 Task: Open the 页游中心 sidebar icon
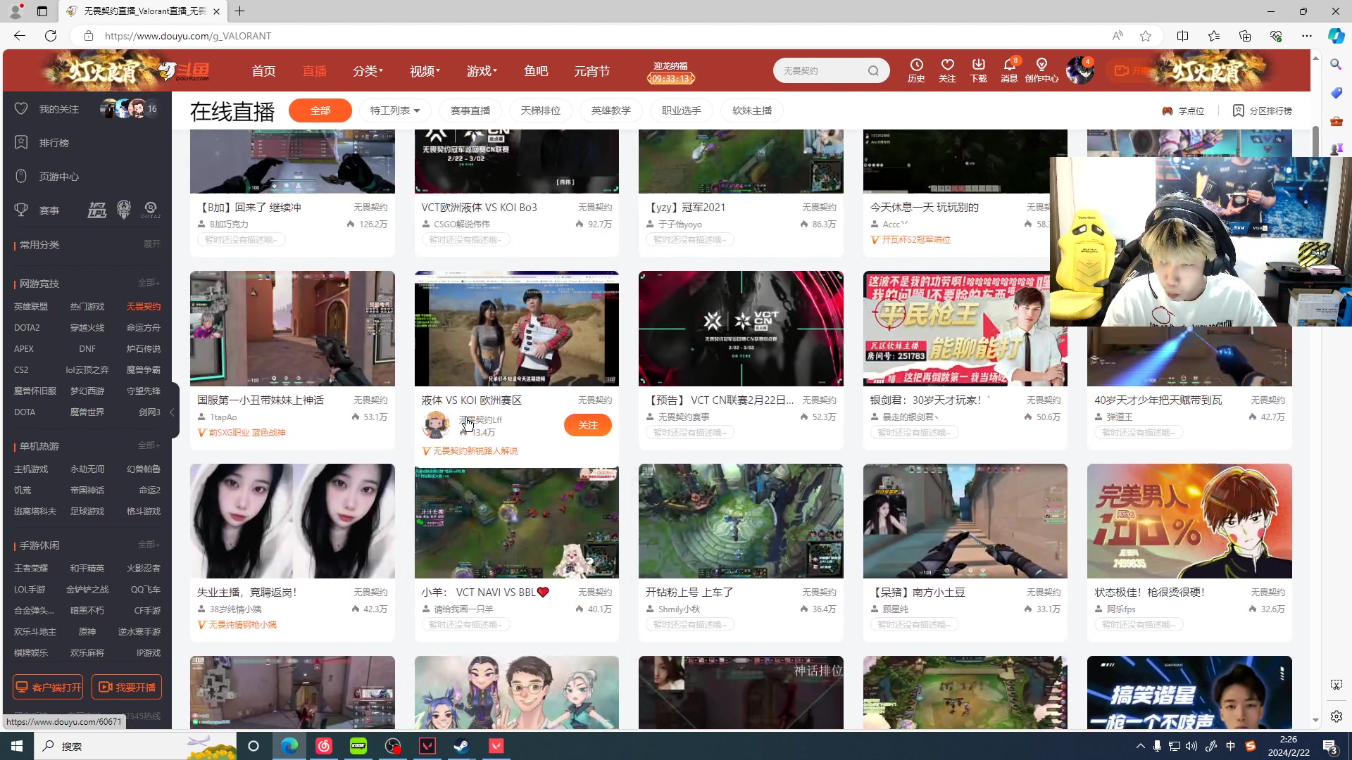click(x=21, y=176)
